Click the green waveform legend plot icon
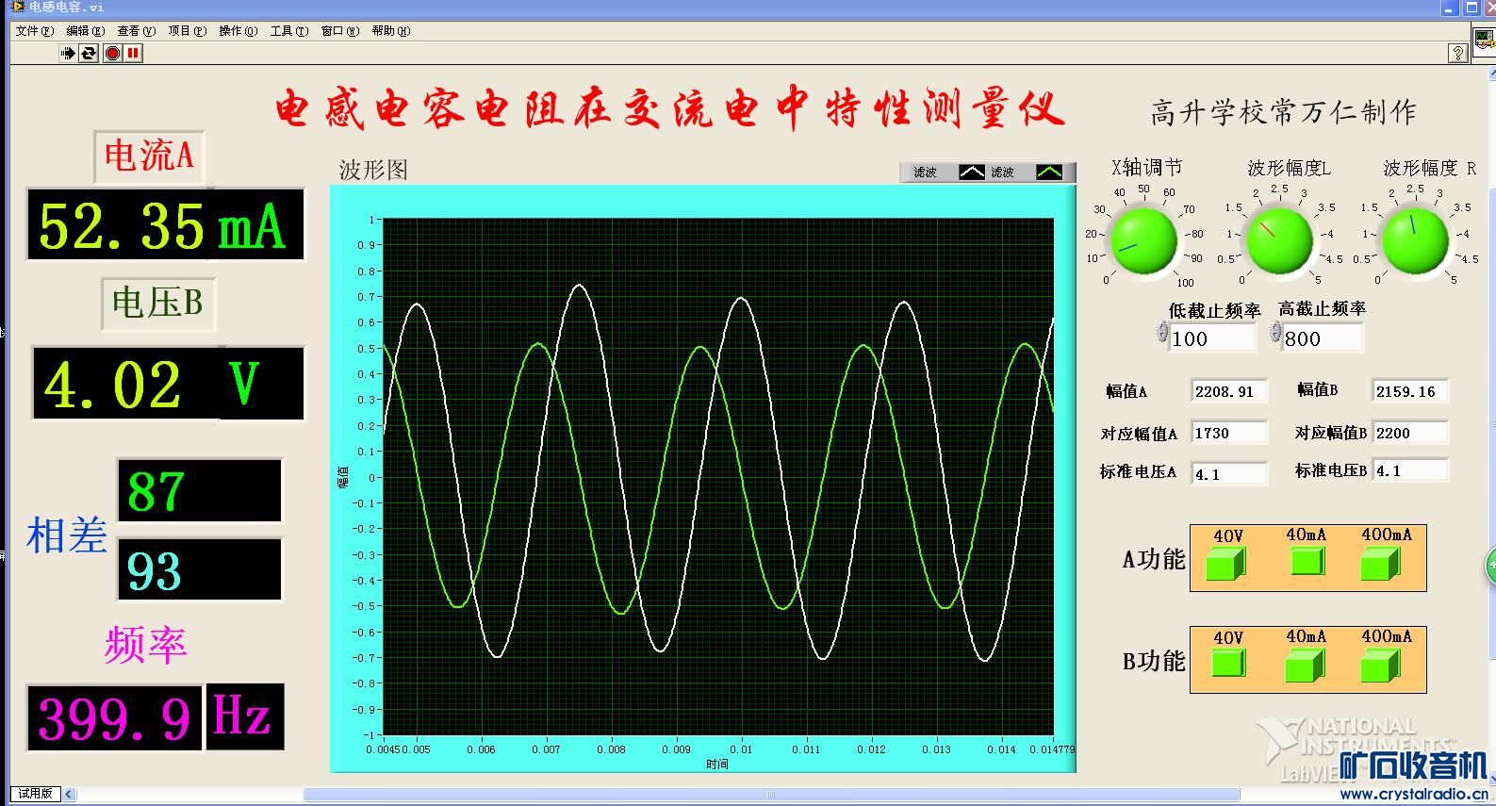This screenshot has width=1496, height=806. tap(1048, 173)
